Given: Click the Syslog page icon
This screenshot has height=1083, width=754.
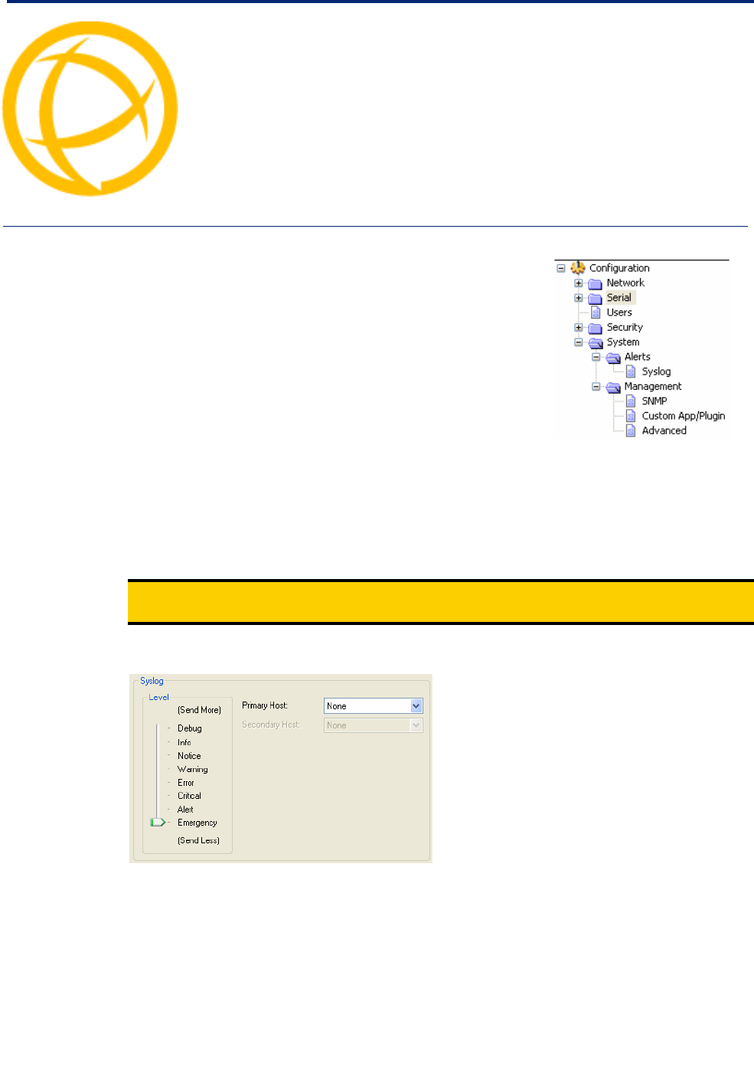Looking at the screenshot, I should click(x=631, y=371).
